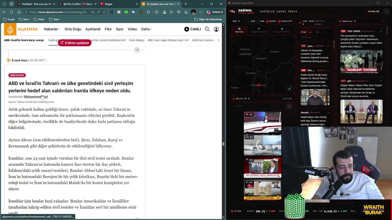Open ABD, İran'ı işgal etmeye hazır mı link
The image size is (392, 220).
pos(168,40)
